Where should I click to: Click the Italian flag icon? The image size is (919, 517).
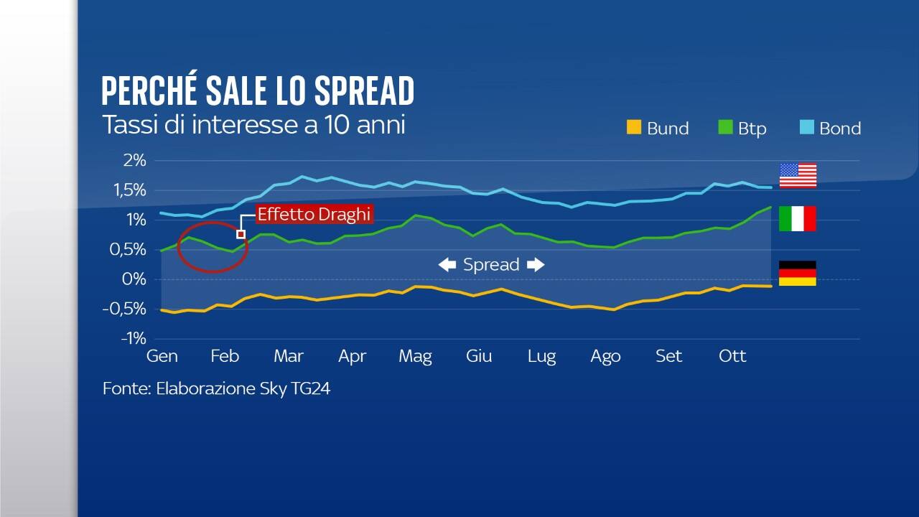coord(798,218)
